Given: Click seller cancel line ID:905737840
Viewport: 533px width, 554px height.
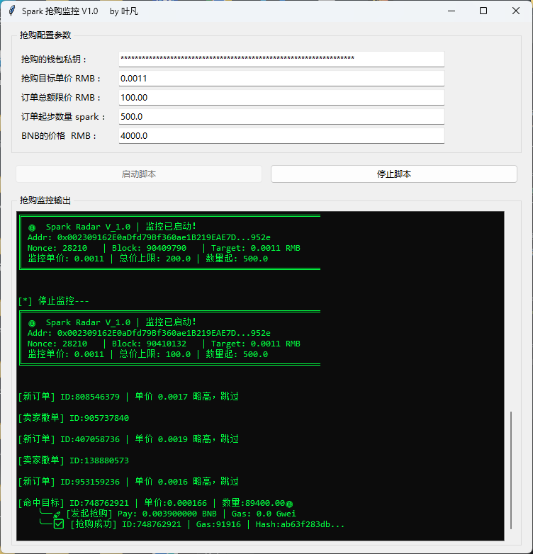Looking at the screenshot, I should tap(74, 418).
